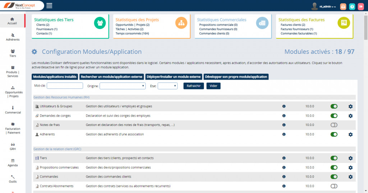The height and width of the screenshot is (193, 368).
Task: Click the Mot-cle input field
Action: (x=65, y=86)
